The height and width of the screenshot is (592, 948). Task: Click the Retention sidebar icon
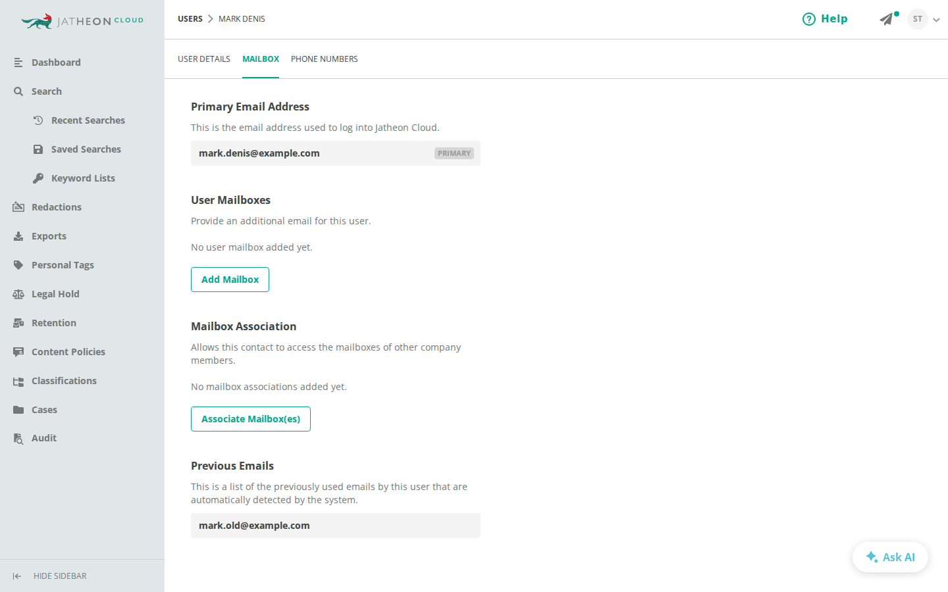(x=18, y=323)
